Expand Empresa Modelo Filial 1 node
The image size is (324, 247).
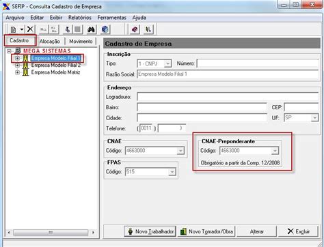tap(17, 59)
